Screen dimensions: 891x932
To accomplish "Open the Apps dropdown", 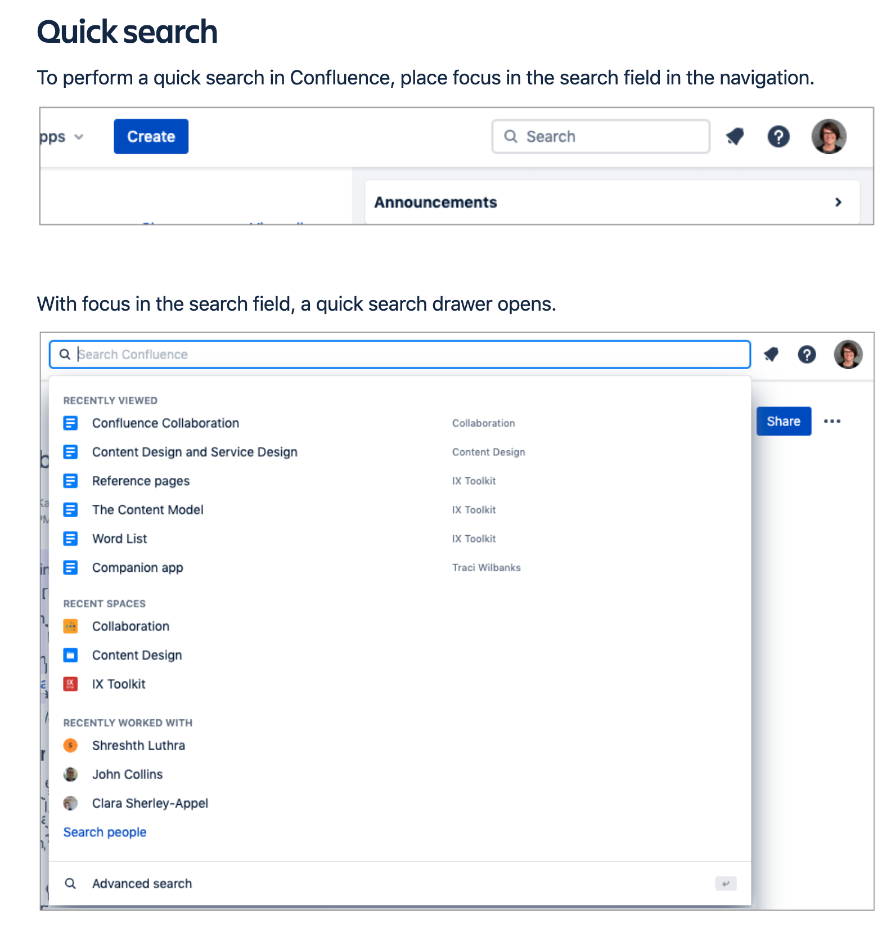I will point(65,136).
